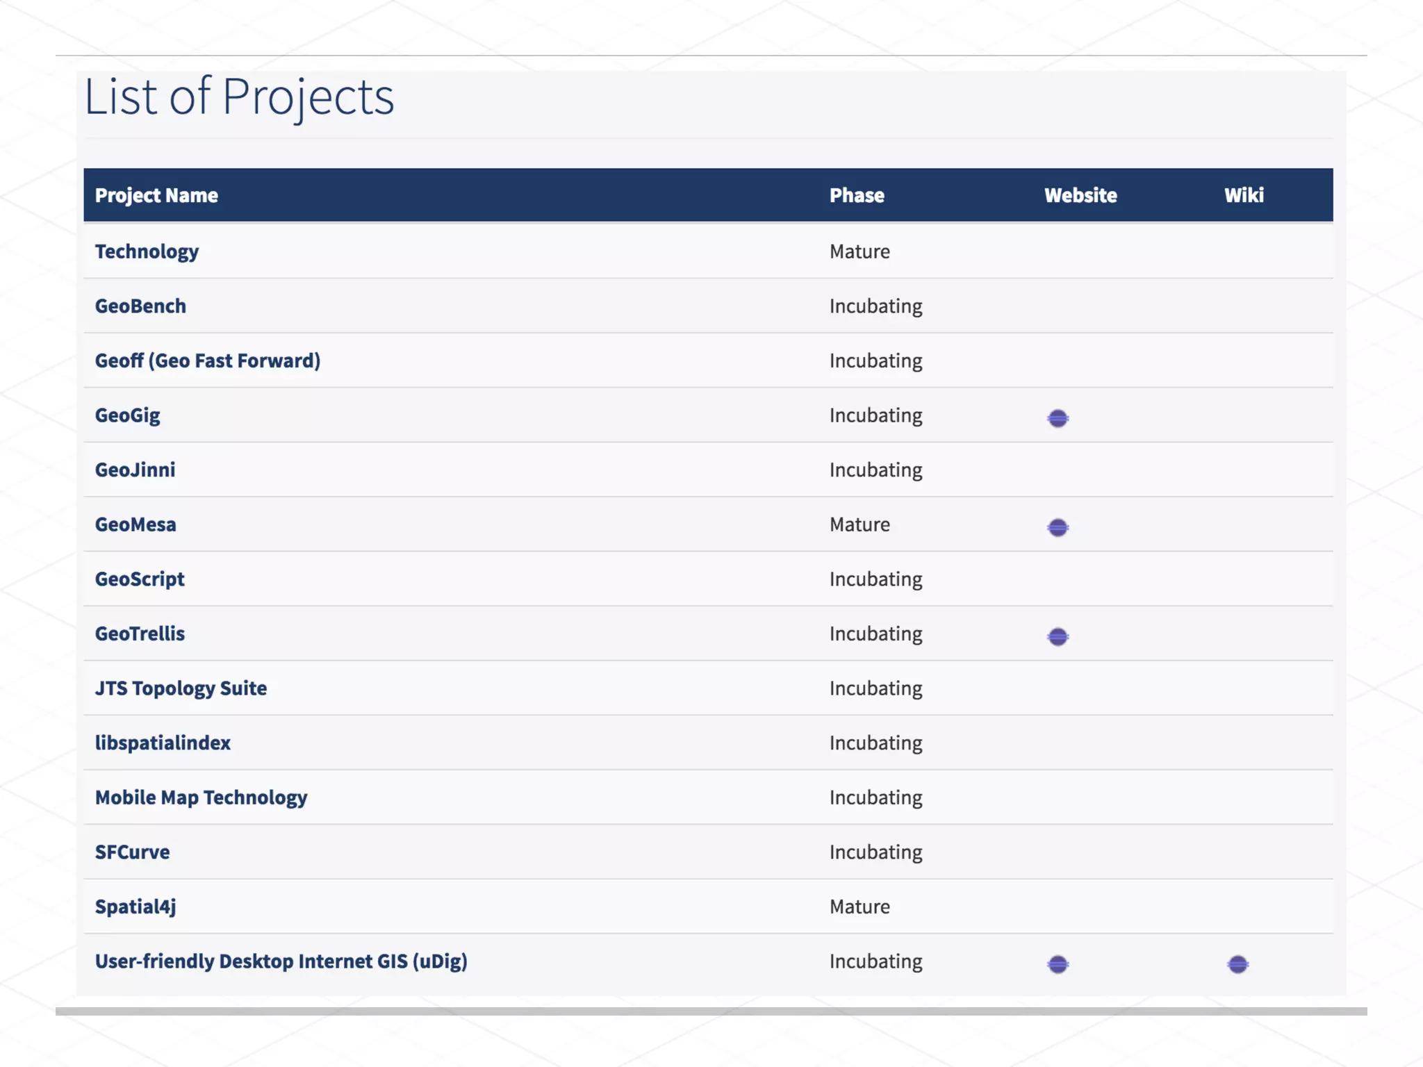Open the GeoGig project page
The image size is (1423, 1067).
(127, 415)
